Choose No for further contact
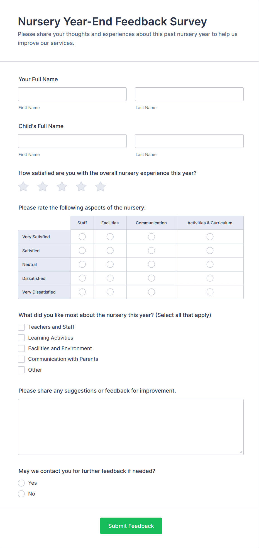Screen dimensions: 259x548 tap(21, 494)
